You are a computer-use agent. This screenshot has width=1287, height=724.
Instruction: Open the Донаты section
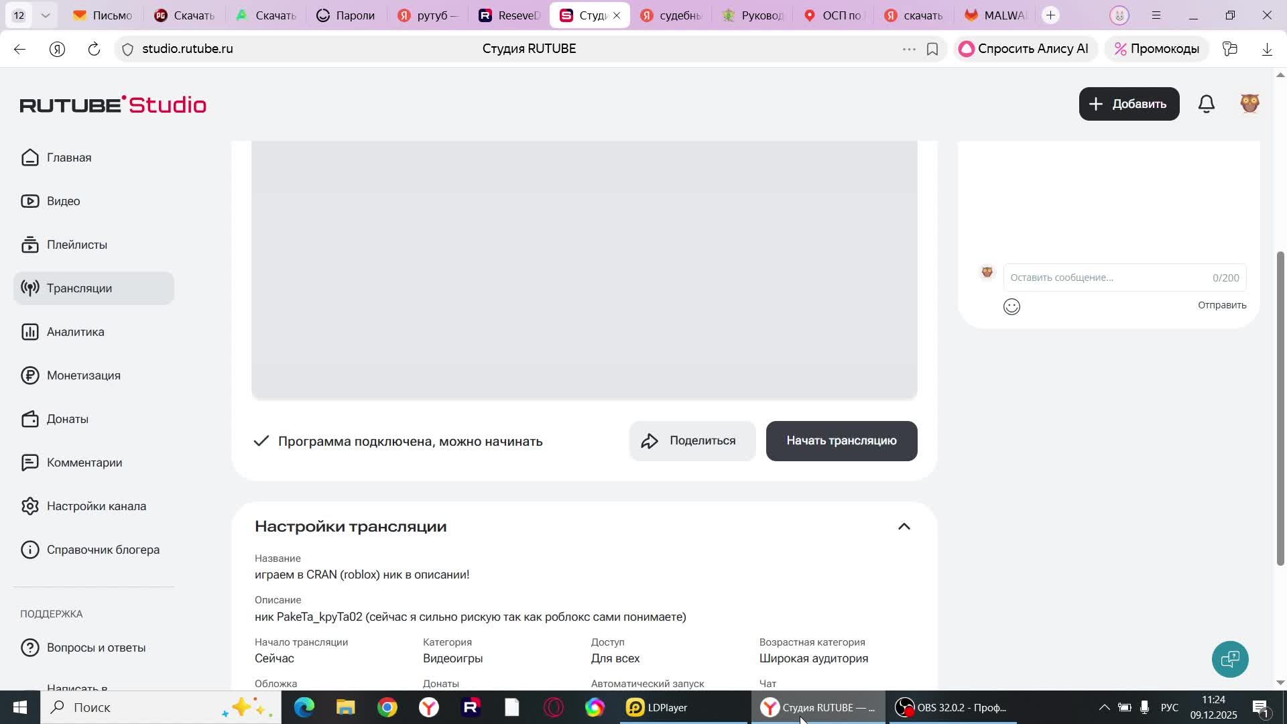click(x=67, y=418)
